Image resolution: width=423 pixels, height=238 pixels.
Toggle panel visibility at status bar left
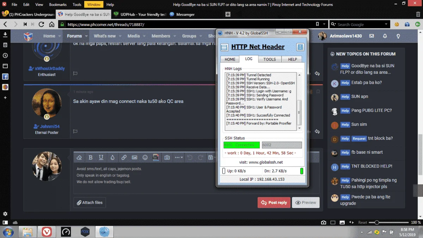pos(5,222)
